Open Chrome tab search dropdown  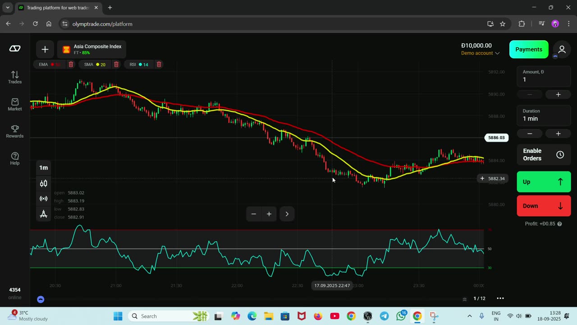[x=8, y=8]
